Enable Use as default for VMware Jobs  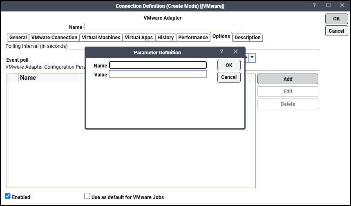coord(87,196)
